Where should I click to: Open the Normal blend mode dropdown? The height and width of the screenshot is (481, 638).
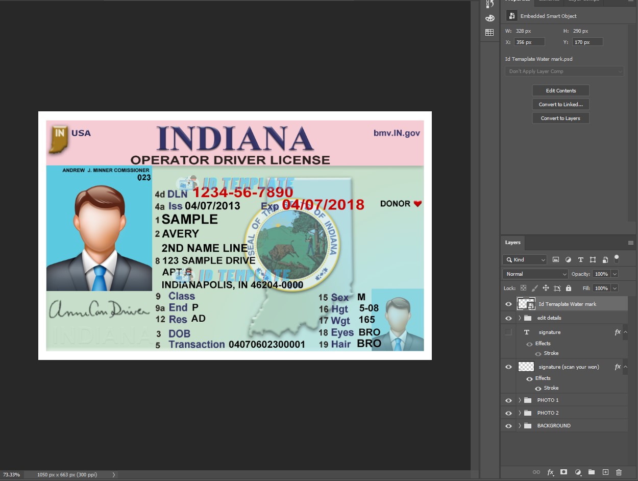coord(535,274)
